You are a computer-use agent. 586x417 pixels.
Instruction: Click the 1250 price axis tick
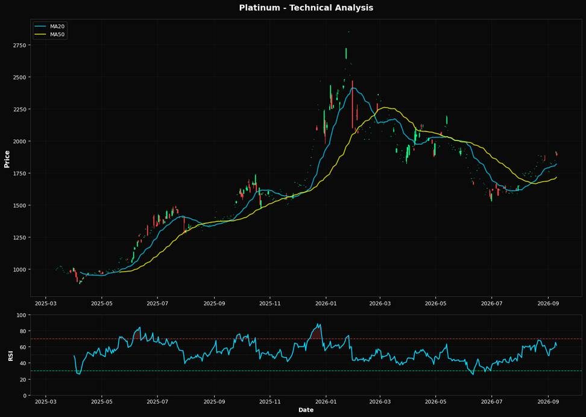(x=20, y=237)
